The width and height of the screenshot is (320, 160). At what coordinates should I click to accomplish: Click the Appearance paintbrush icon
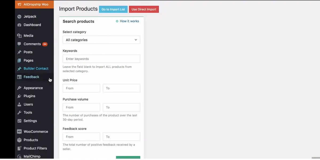coord(19,88)
